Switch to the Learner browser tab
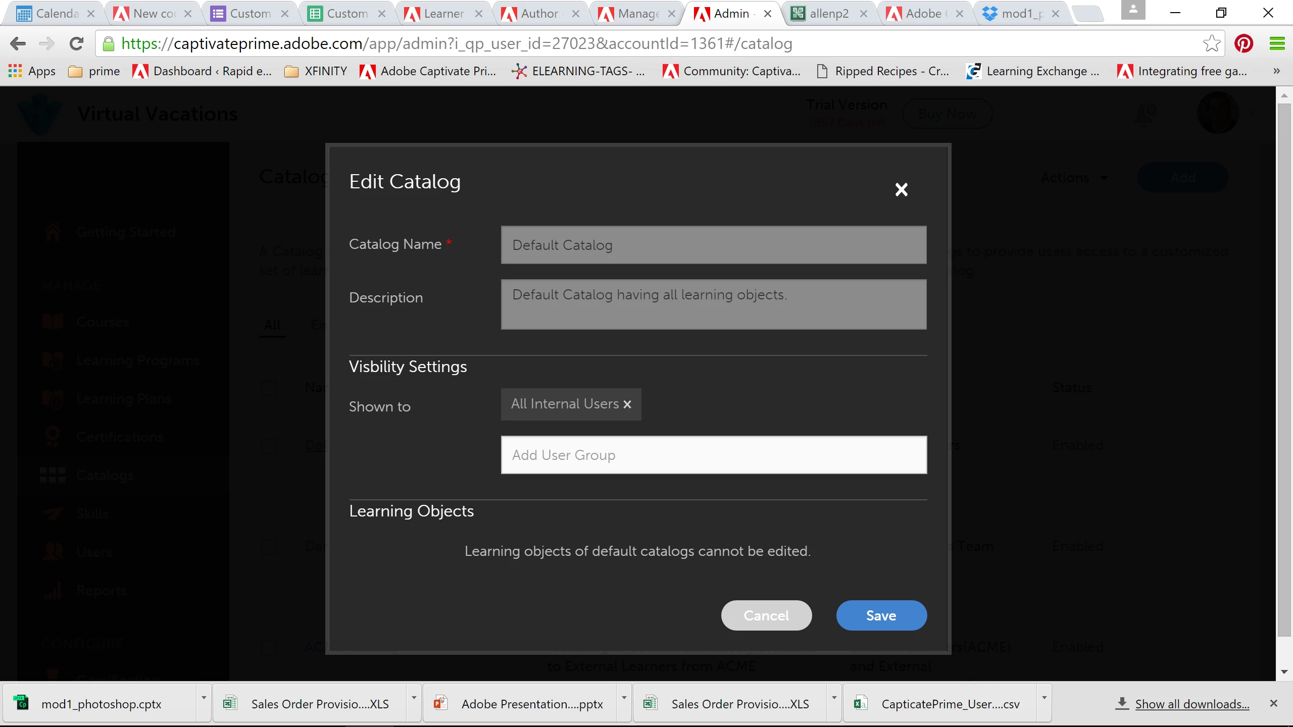Screen dimensions: 1293x727 click(x=443, y=14)
